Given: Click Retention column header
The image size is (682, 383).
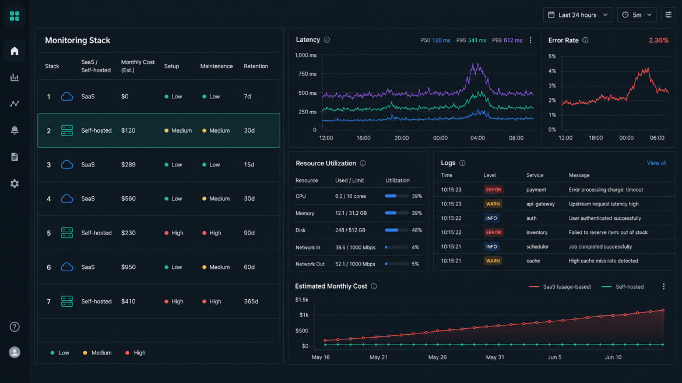Looking at the screenshot, I should [x=256, y=66].
